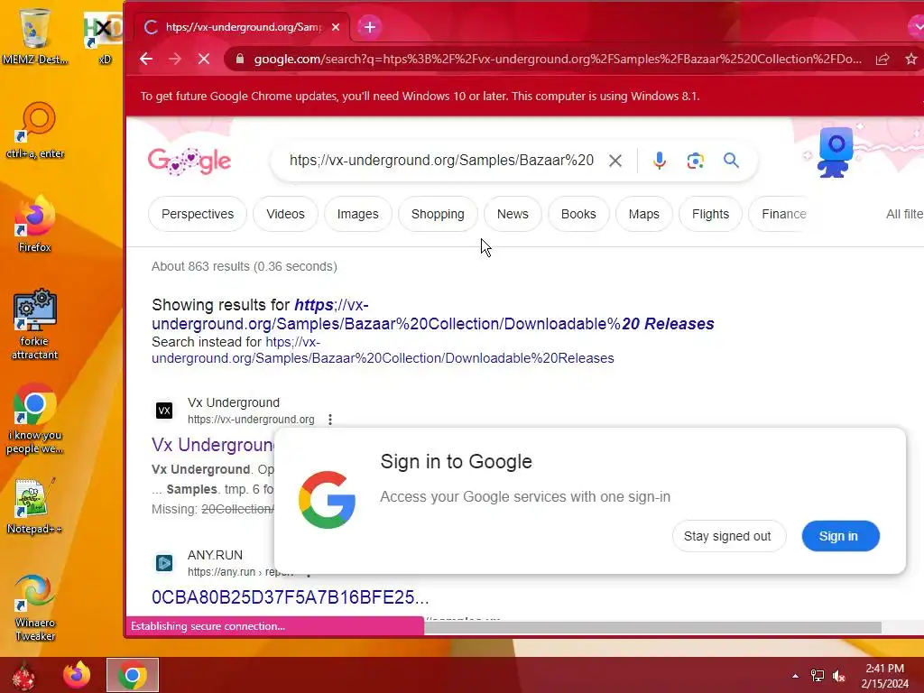Click the blue avatar character at top right
This screenshot has height=693, width=924.
[x=835, y=152]
